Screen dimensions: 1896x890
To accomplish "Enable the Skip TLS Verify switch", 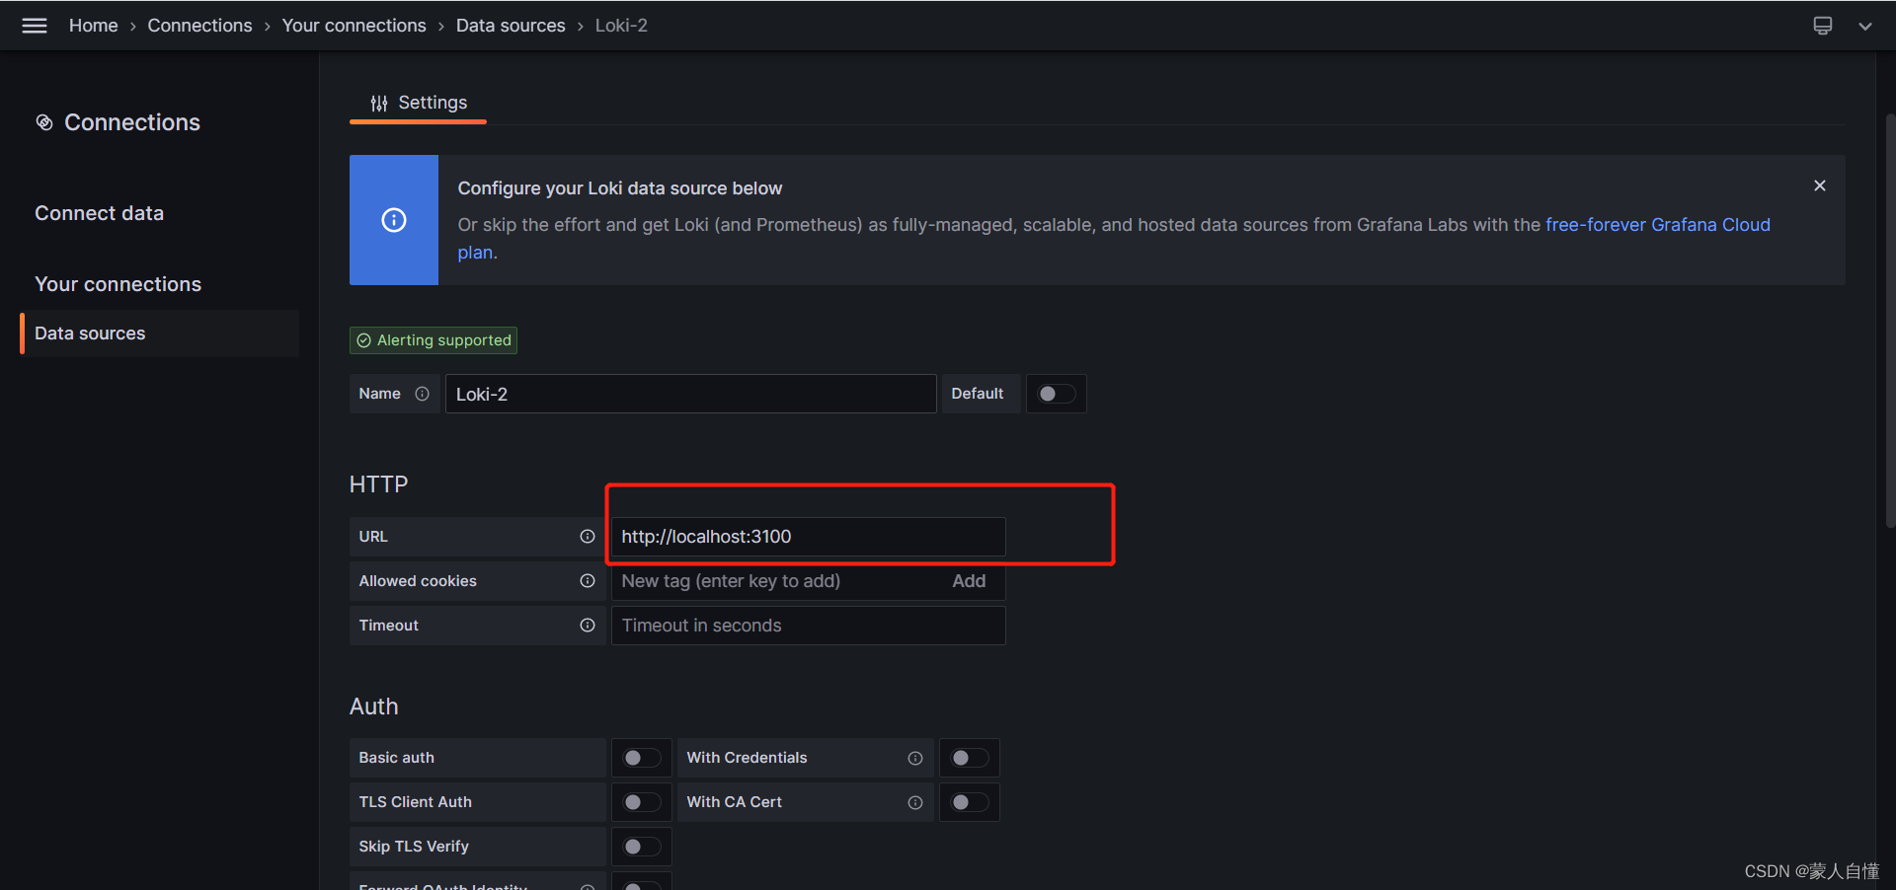I will [x=642, y=847].
